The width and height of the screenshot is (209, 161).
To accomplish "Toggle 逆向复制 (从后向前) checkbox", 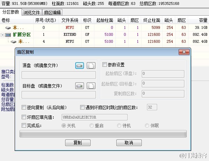I will click(x=24, y=107).
